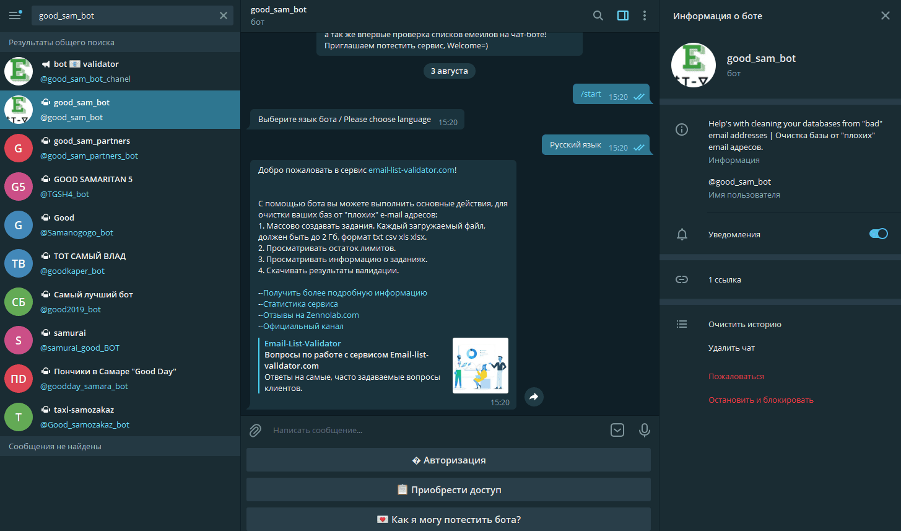The height and width of the screenshot is (531, 901).
Task: Click the list icon beside Очистить историю
Action: (682, 324)
